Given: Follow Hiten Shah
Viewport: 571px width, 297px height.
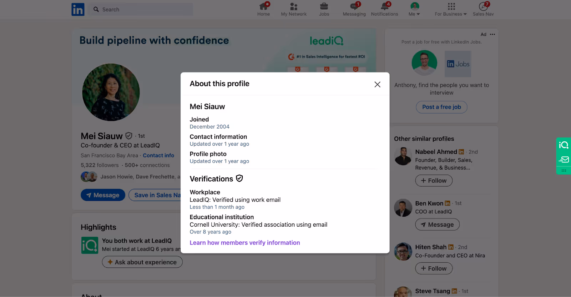Looking at the screenshot, I should (434, 268).
